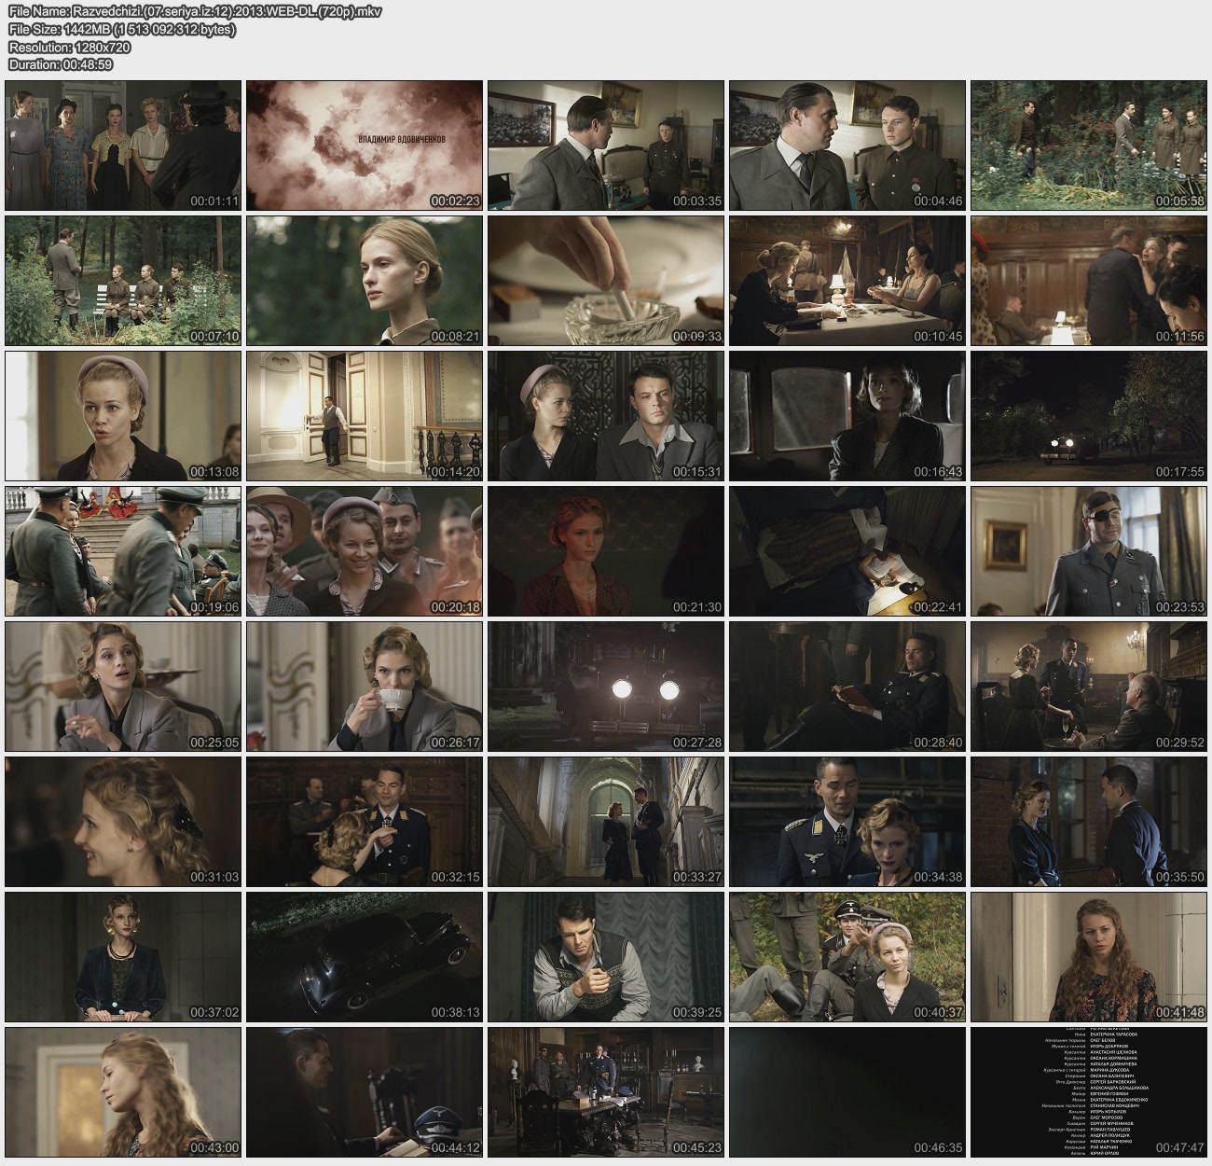Open the blonde woman close-up at 00:08:21
The width and height of the screenshot is (1212, 1166).
click(365, 280)
